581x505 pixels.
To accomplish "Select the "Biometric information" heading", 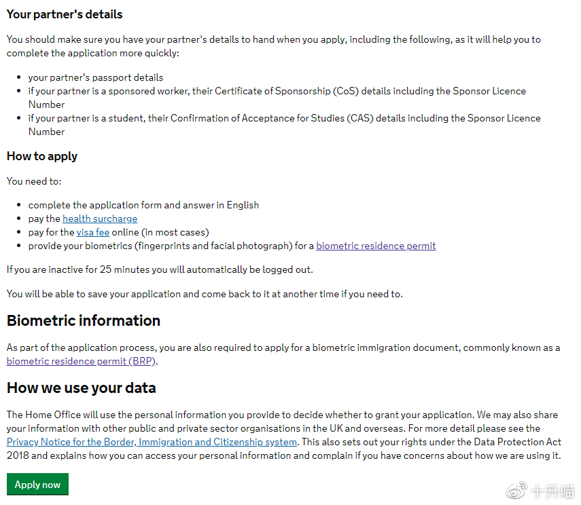I will tap(84, 320).
